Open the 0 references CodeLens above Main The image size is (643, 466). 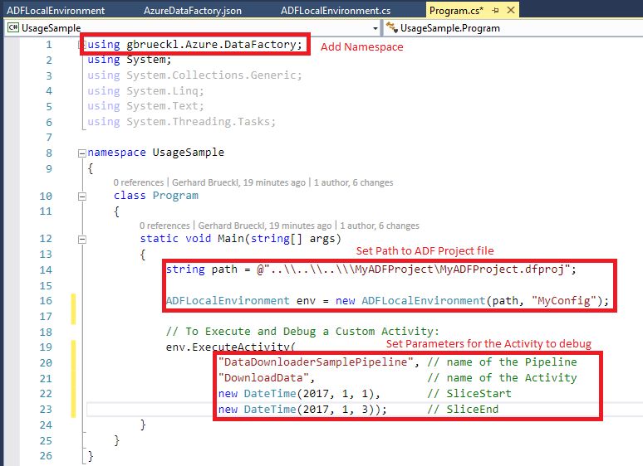tap(164, 226)
